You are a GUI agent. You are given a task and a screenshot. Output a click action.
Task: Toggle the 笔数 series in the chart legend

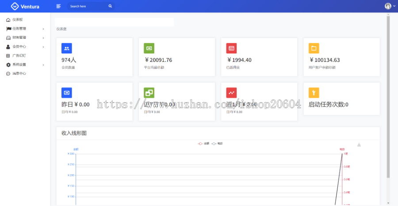coord(217,144)
